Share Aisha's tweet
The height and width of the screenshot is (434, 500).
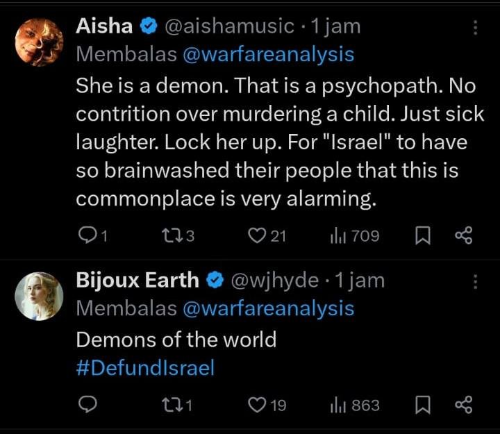[463, 236]
